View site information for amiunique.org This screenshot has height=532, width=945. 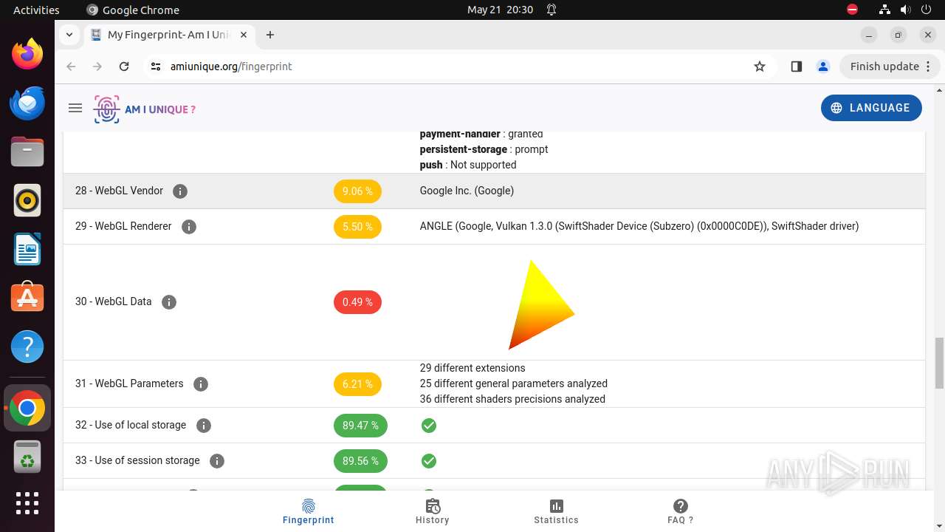point(155,66)
